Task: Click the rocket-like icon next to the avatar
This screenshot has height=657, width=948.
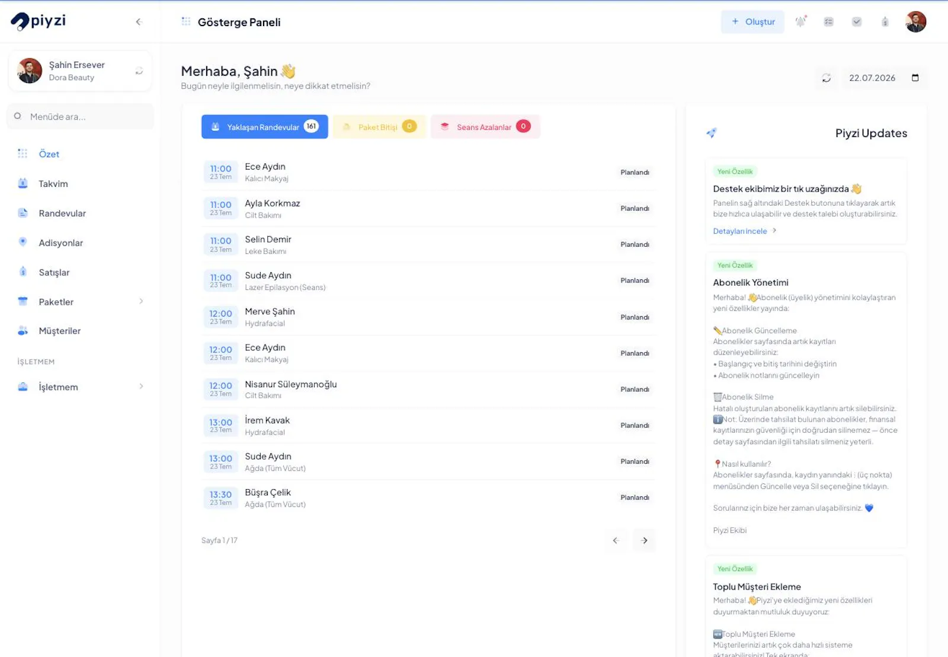Action: coord(885,22)
